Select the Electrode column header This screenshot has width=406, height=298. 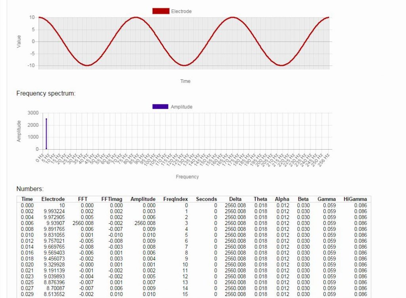(54, 199)
